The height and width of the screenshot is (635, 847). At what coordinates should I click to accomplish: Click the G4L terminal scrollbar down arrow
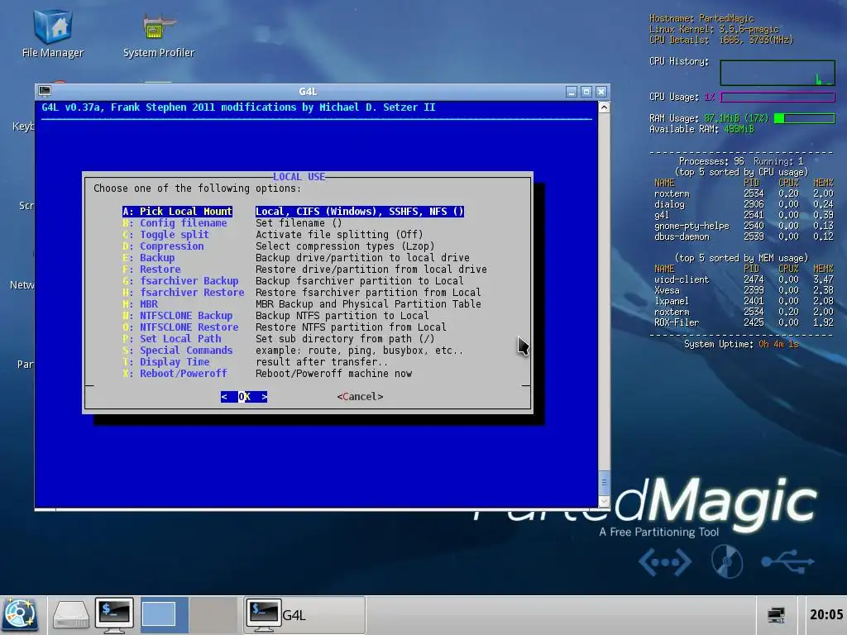pos(604,502)
